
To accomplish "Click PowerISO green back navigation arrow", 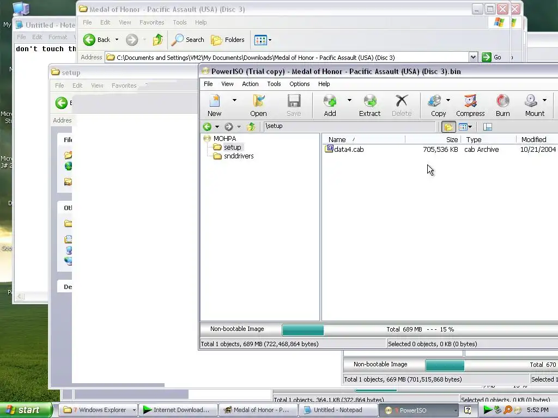I will [207, 126].
